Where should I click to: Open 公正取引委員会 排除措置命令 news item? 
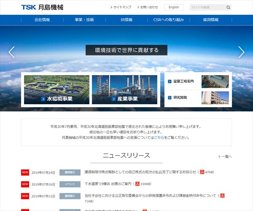coord(150,196)
